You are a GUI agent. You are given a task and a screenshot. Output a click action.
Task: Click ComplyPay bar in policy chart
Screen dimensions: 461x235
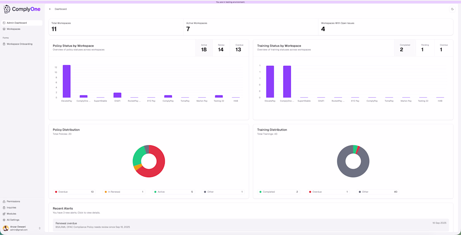(x=168, y=96)
